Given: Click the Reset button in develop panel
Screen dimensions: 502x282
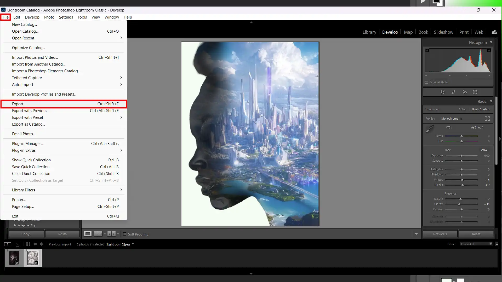Looking at the screenshot, I should tap(476, 234).
